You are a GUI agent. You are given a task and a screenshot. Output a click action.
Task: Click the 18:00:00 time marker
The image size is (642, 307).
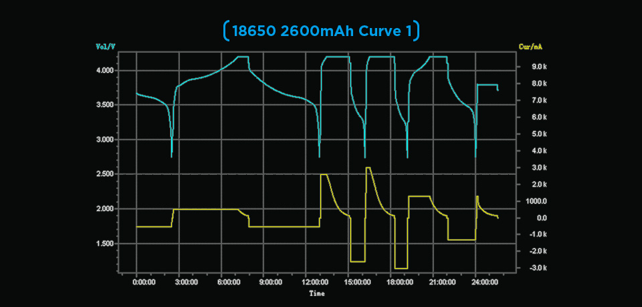tap(402, 282)
